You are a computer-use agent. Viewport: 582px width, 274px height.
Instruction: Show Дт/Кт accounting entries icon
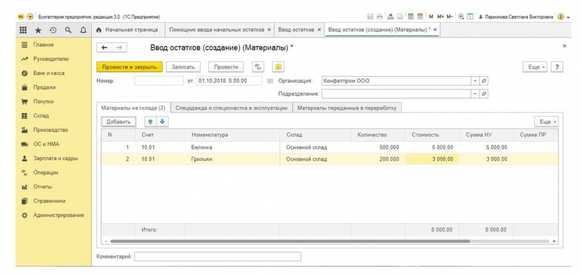(x=258, y=67)
